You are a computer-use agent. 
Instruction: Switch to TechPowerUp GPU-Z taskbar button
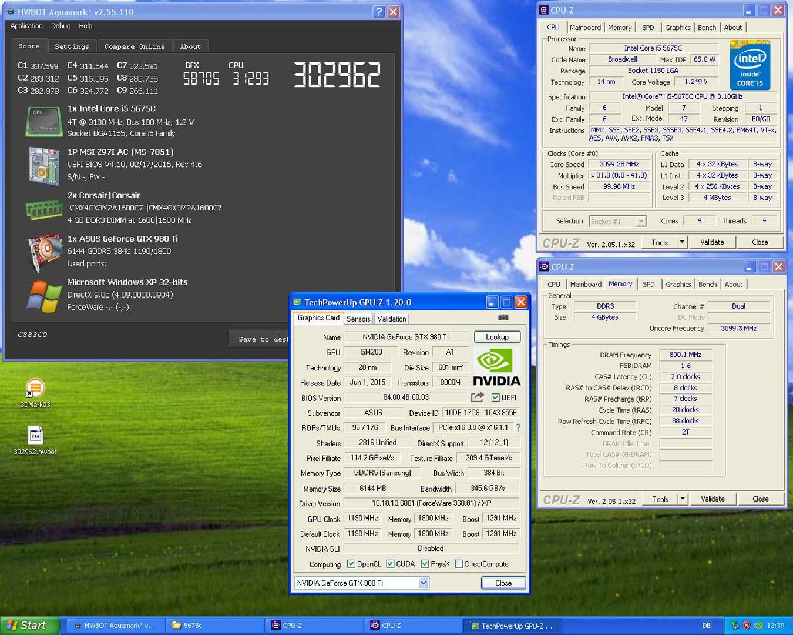pos(513,626)
